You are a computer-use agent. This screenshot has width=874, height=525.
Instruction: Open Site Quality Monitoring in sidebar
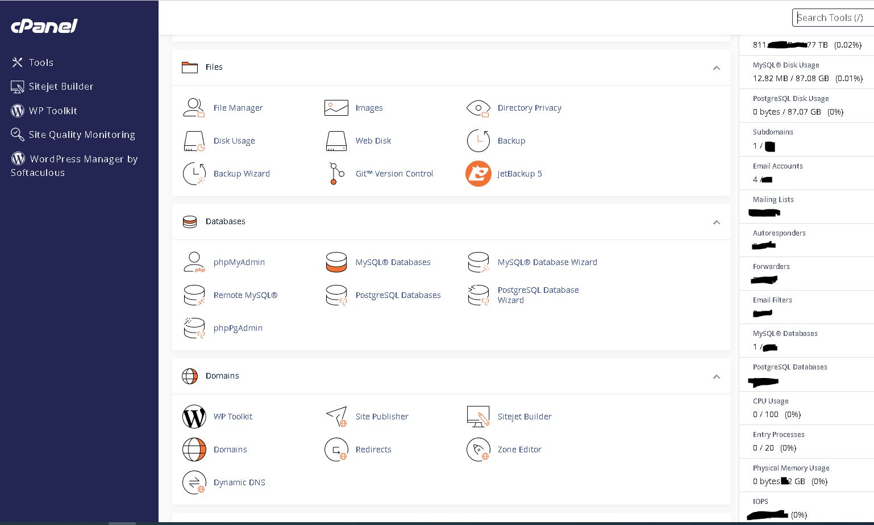(x=81, y=135)
